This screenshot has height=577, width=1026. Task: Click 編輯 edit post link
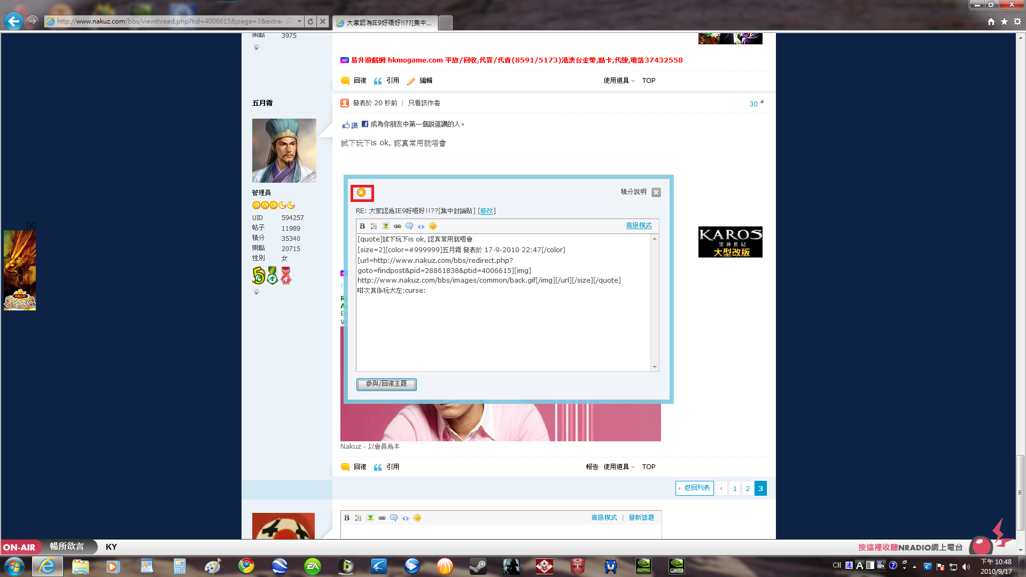[x=420, y=81]
